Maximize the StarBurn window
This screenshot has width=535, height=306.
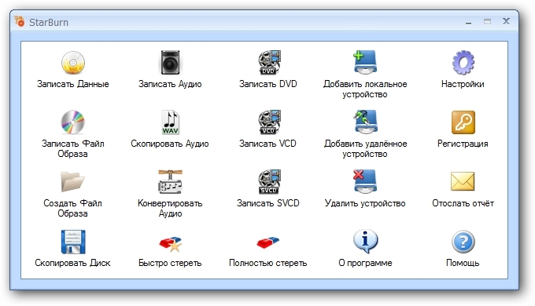click(487, 22)
